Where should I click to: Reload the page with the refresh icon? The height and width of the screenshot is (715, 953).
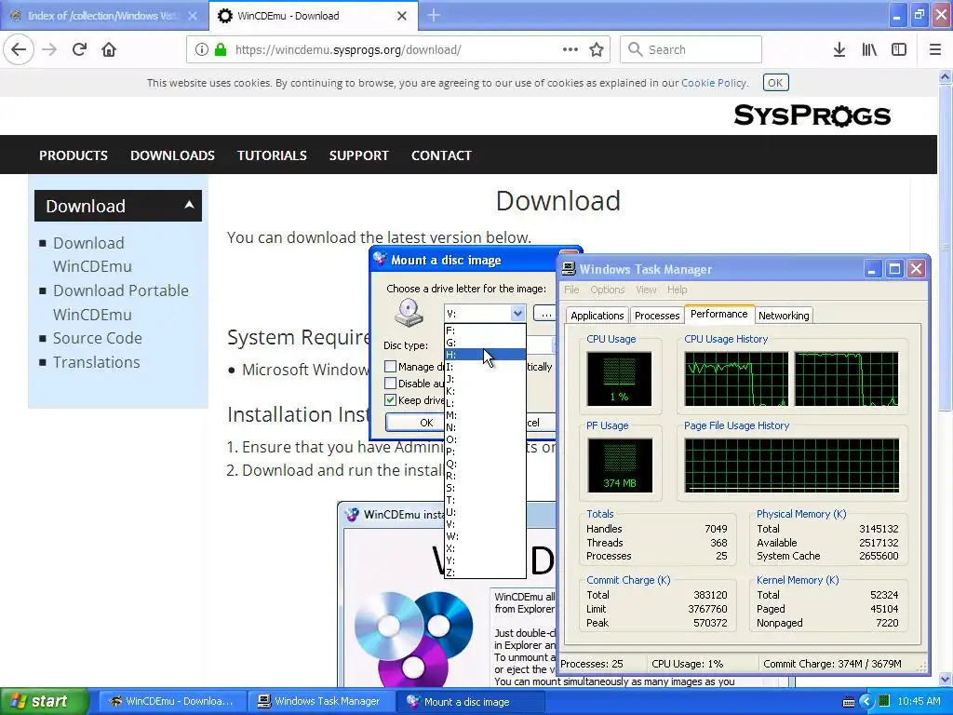click(x=79, y=50)
